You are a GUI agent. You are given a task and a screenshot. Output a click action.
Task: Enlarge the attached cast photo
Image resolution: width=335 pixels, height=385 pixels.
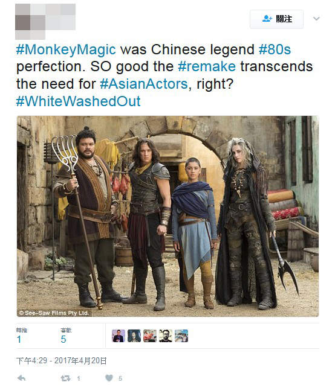click(x=167, y=216)
